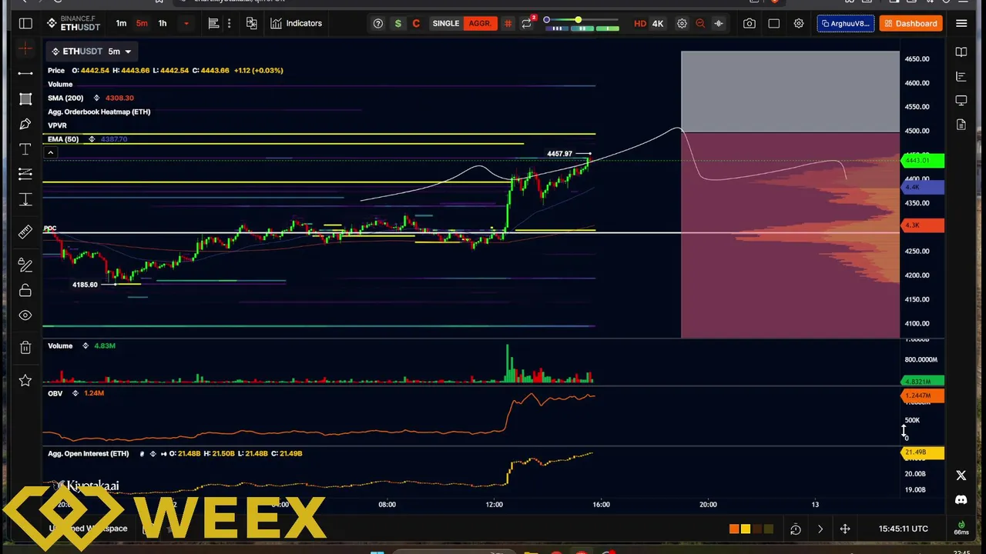986x554 pixels.
Task: Toggle the orange grid hash icon
Action: click(x=508, y=23)
